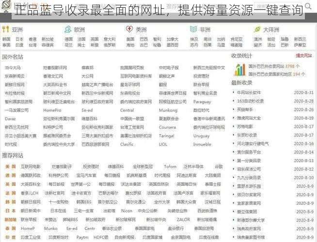Open the Central site link
This screenshot has height=242, width=317.
pos(127,110)
